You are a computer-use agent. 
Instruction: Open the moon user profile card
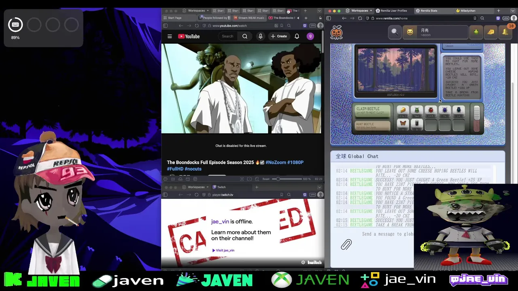[435, 32]
